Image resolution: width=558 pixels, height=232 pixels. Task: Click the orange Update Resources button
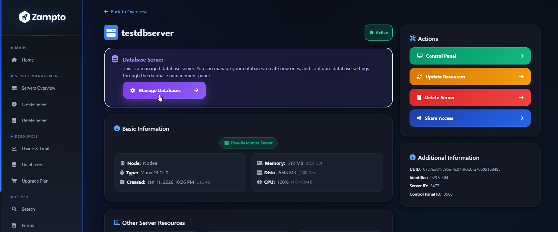pos(470,77)
